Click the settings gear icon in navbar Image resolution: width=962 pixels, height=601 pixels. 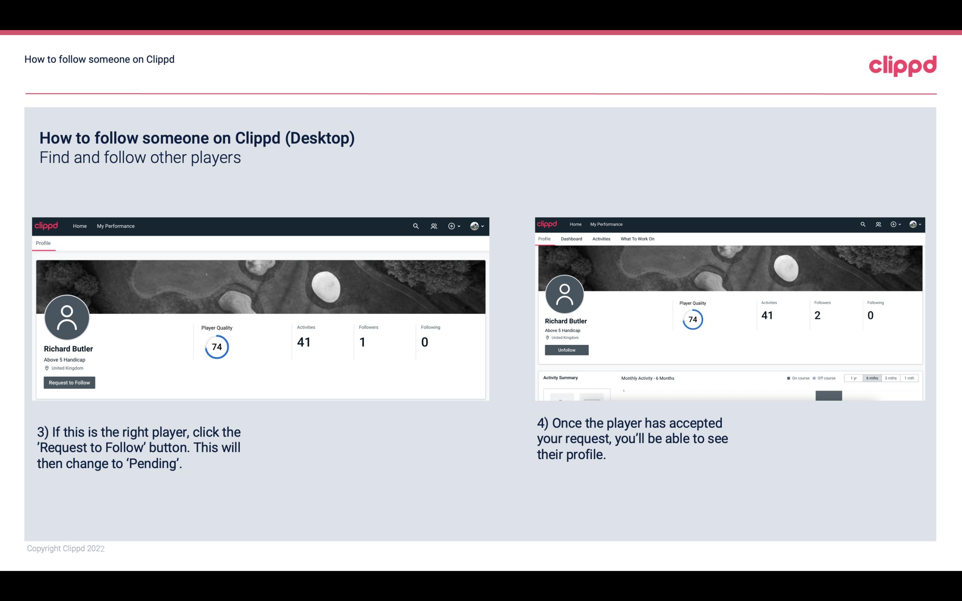[x=451, y=226]
